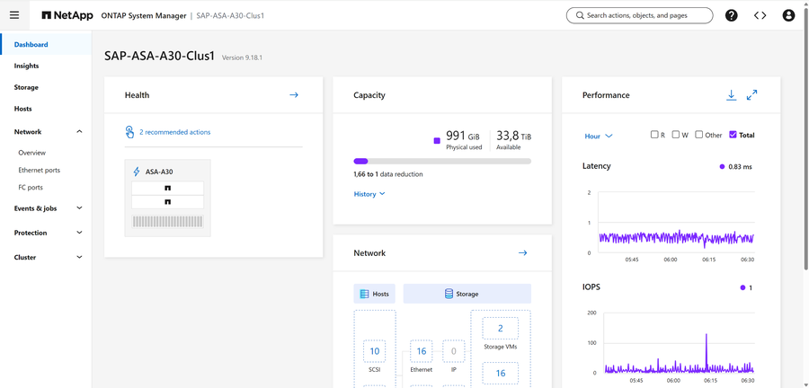Expand the Cluster sidebar section
Viewport: 809px width, 388px height.
(79, 257)
